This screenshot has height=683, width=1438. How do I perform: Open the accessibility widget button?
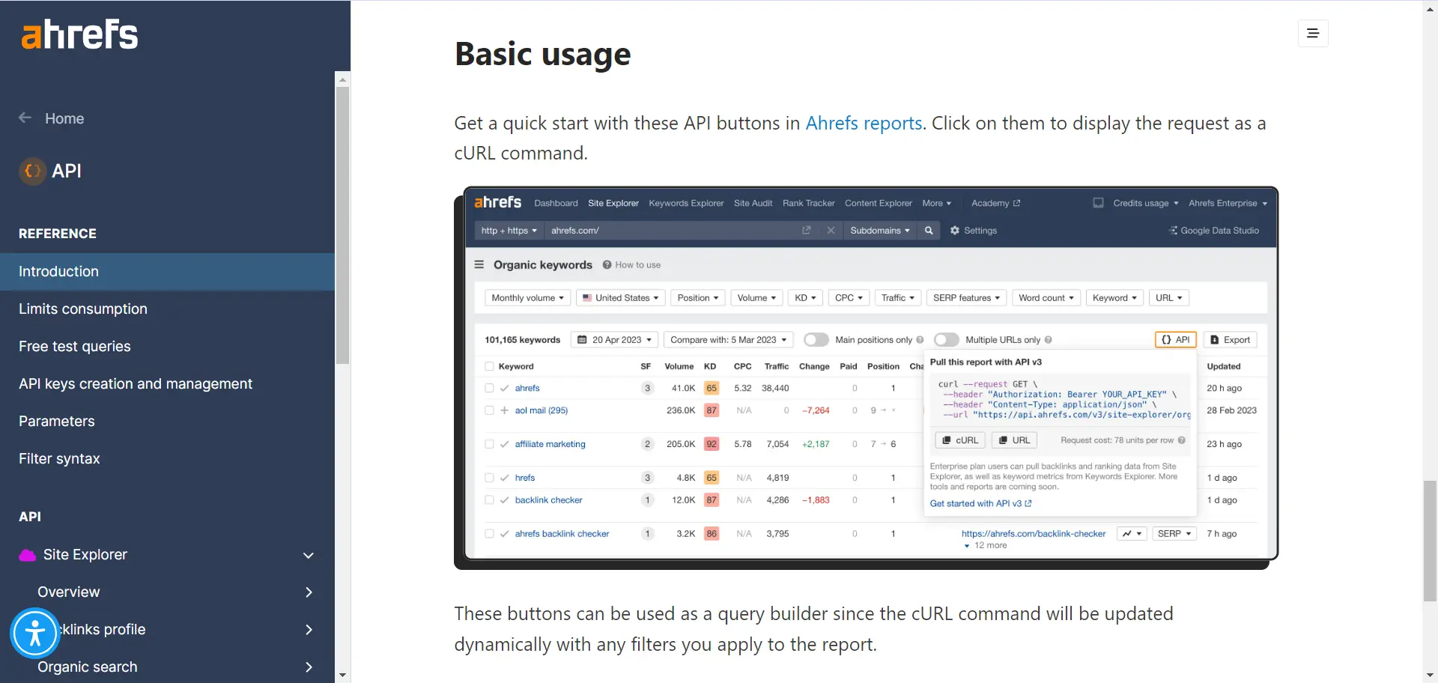point(34,634)
